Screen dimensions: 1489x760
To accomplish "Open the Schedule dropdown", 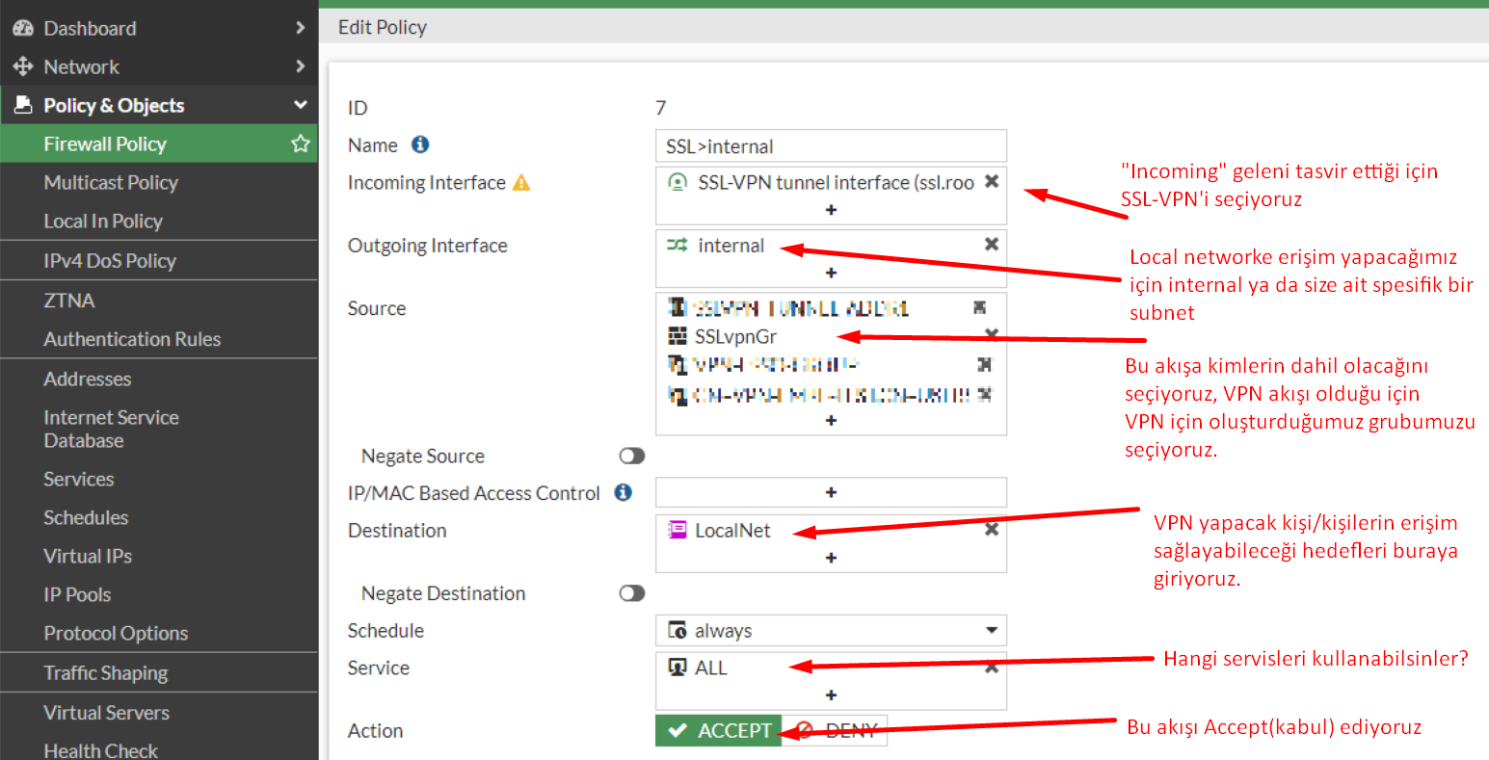I will tap(831, 631).
